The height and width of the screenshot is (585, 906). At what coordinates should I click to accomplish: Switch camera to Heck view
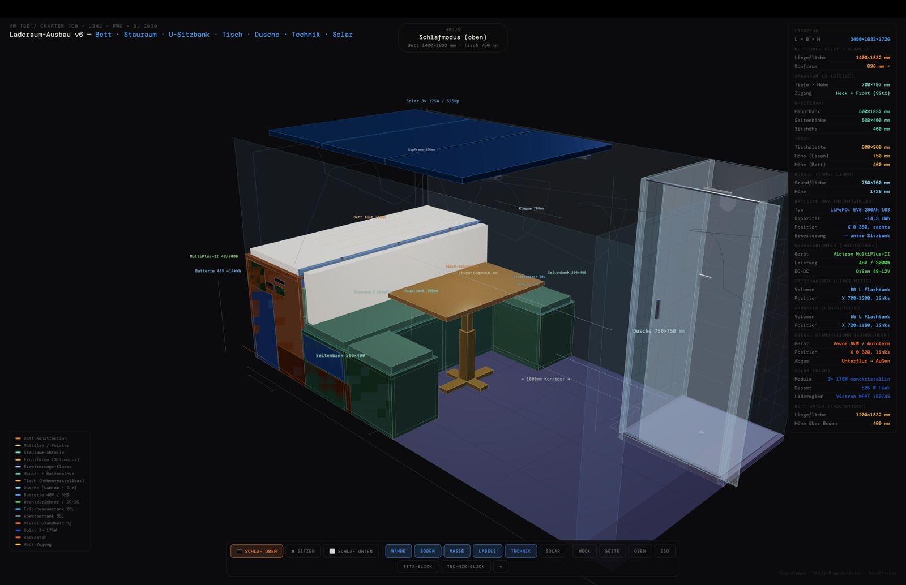tap(584, 551)
